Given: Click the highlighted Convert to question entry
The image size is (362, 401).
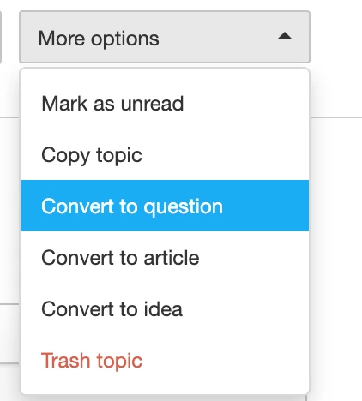Looking at the screenshot, I should [165, 206].
